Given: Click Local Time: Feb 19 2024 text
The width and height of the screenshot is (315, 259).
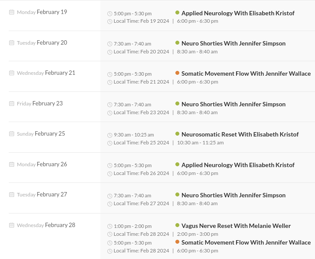Looking at the screenshot, I should pyautogui.click(x=141, y=21).
